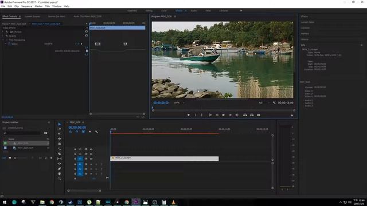The image size is (367, 206).
Task: Click Mark In button in Program monitor
Action: point(196,115)
